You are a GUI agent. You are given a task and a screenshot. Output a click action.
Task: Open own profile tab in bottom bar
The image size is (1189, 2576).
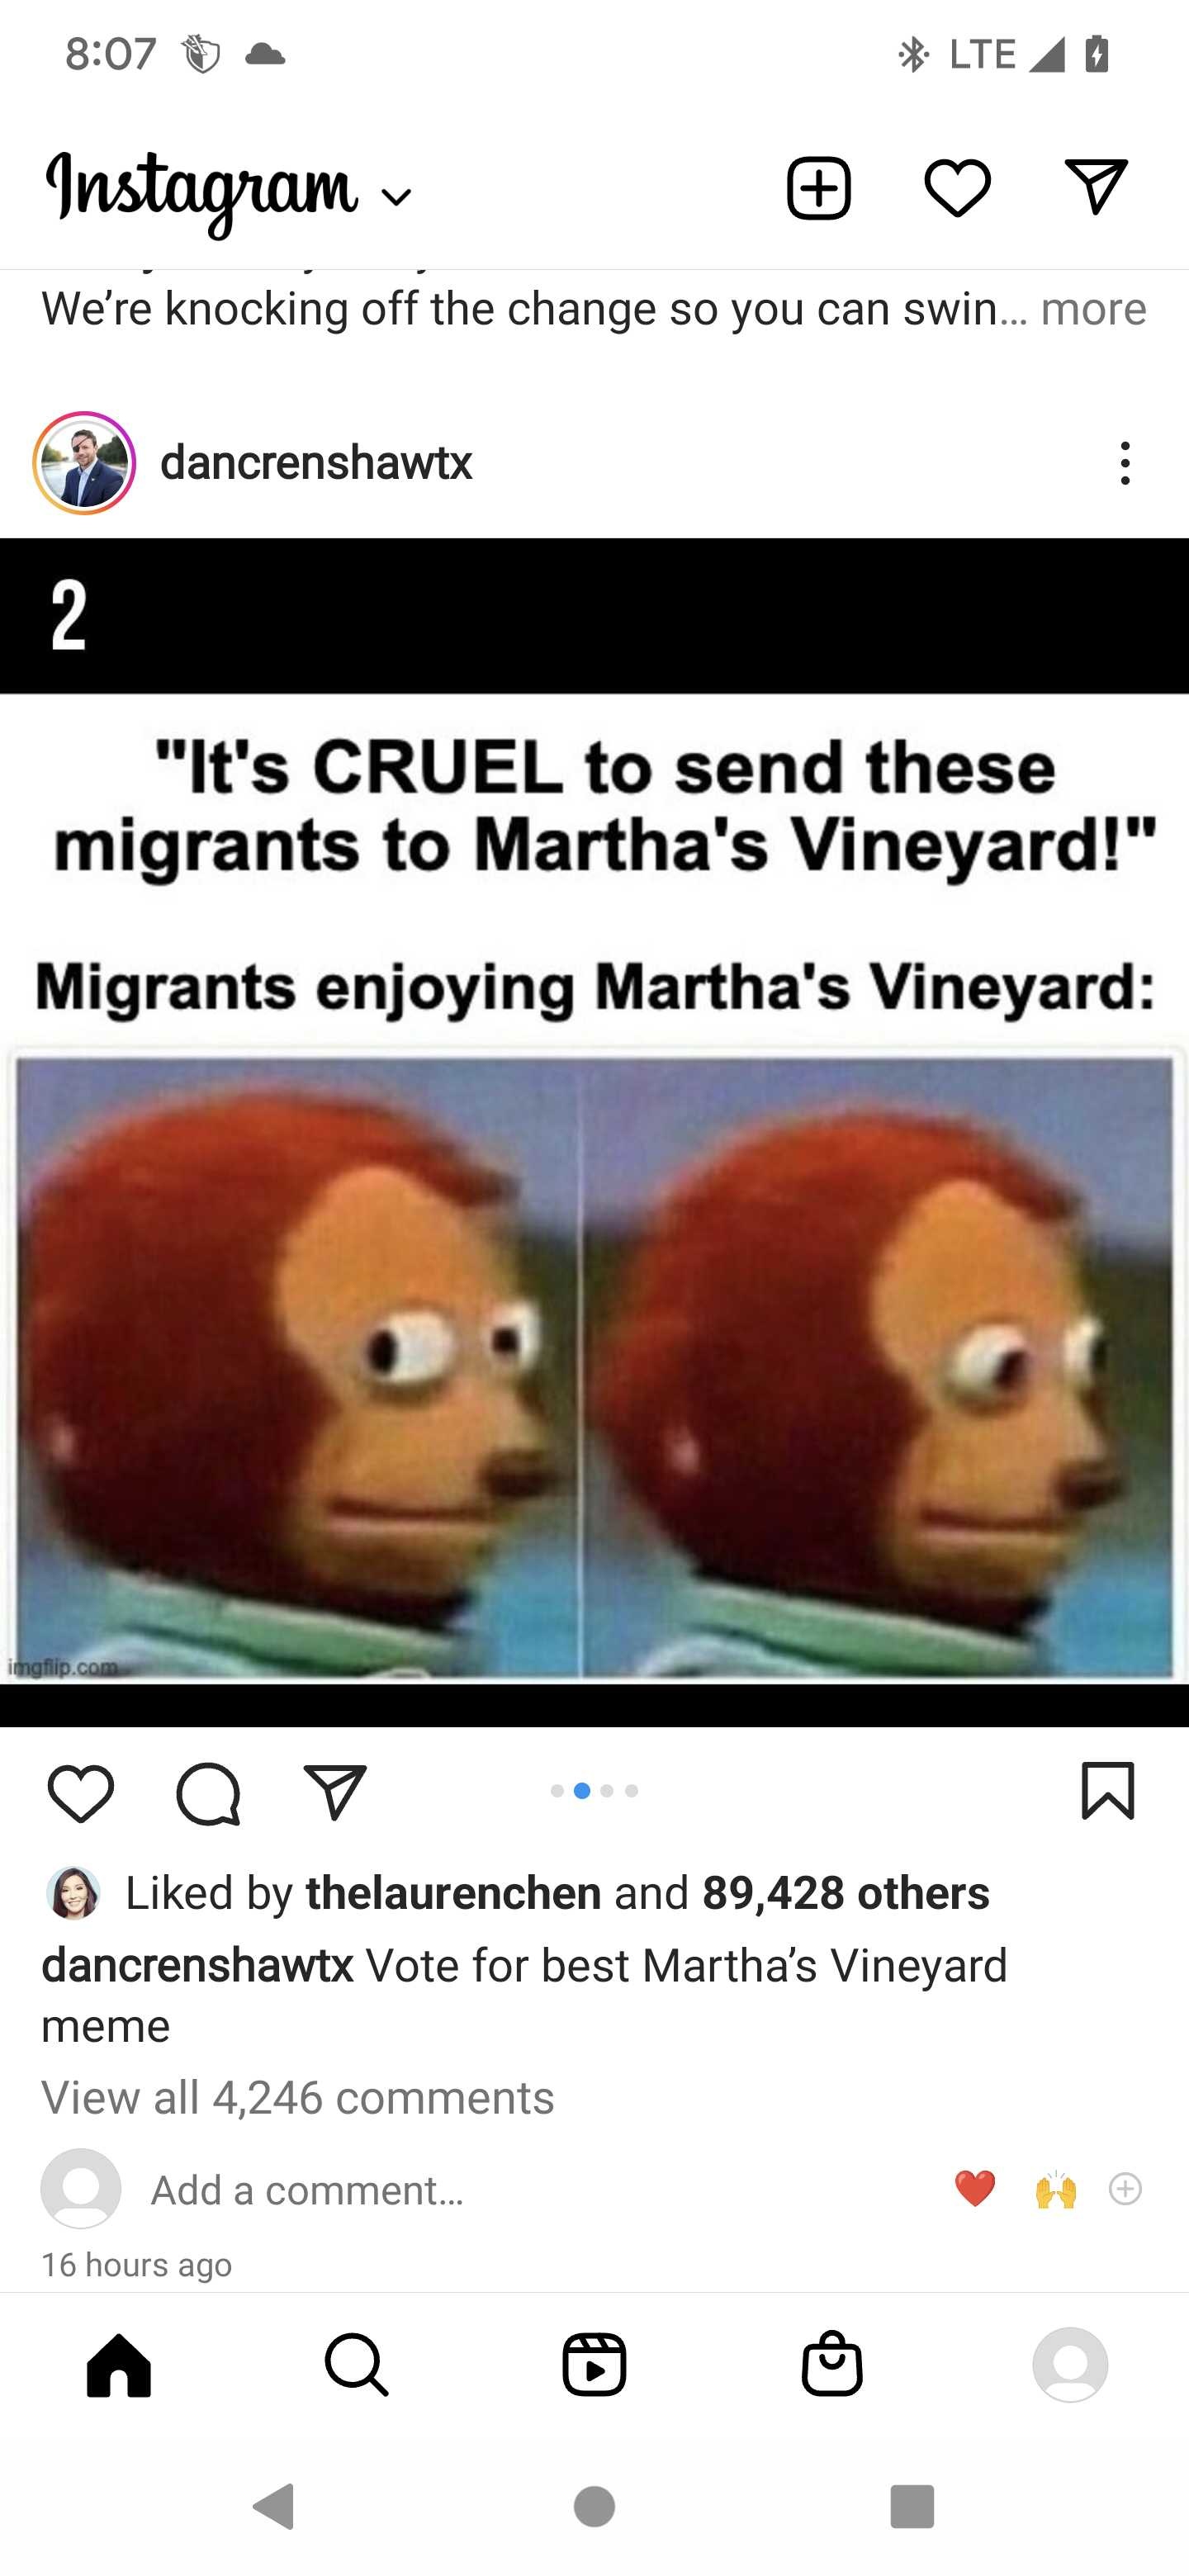(1070, 2365)
